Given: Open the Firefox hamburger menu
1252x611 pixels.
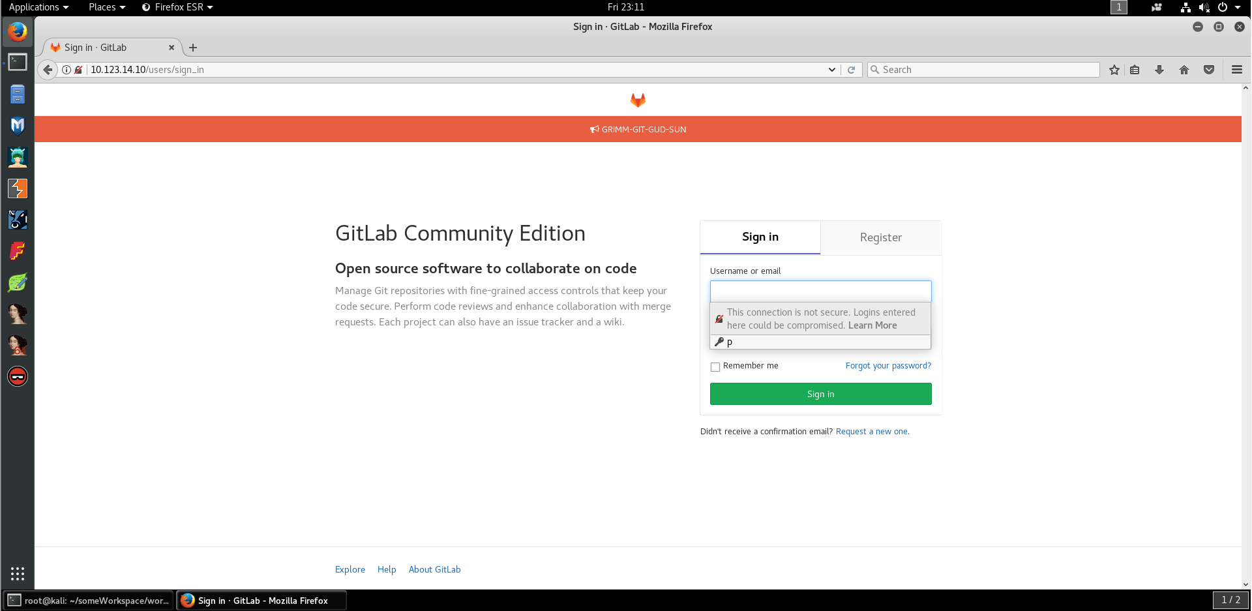Looking at the screenshot, I should 1236,69.
